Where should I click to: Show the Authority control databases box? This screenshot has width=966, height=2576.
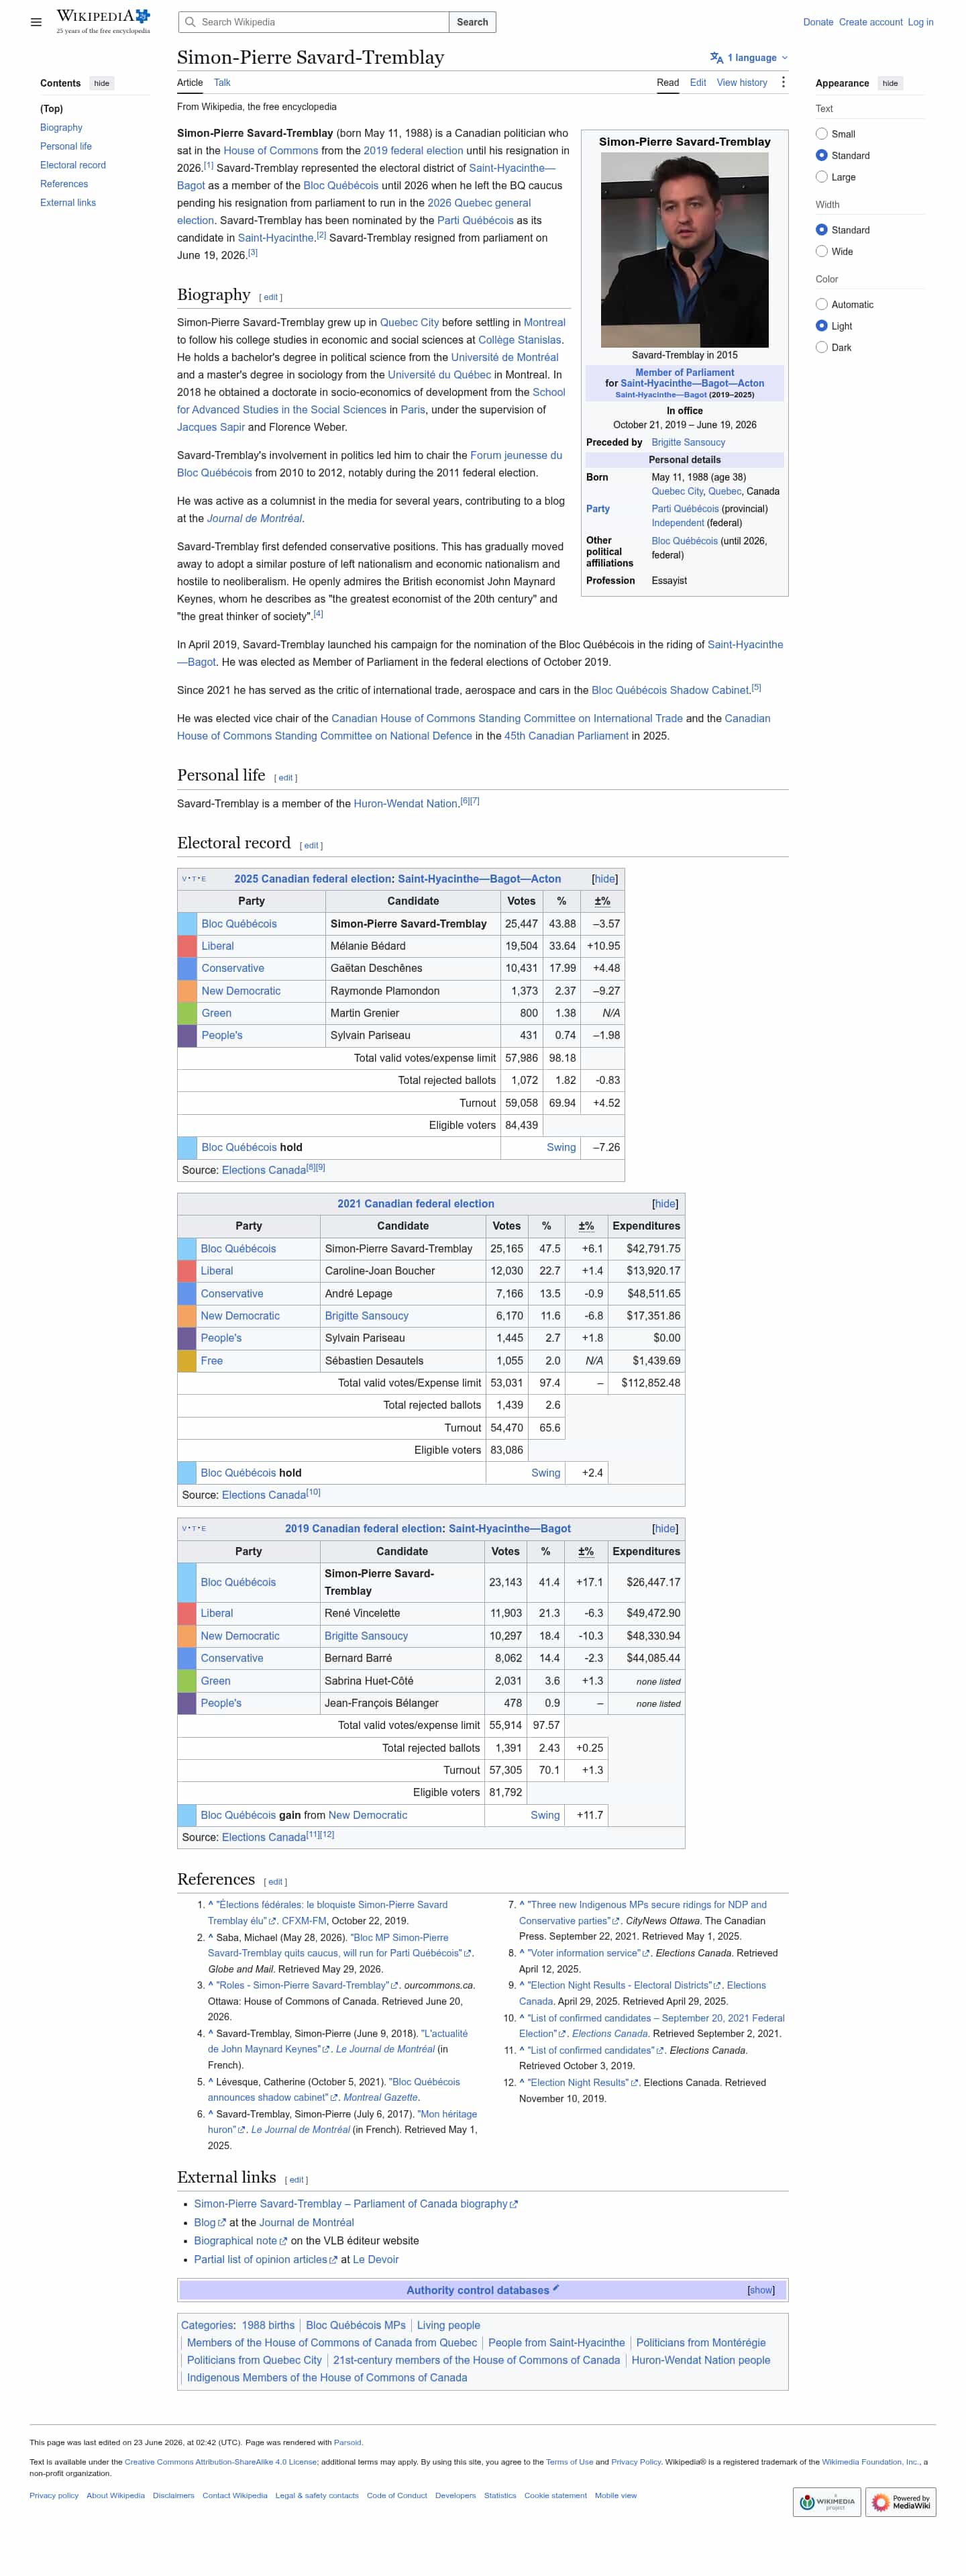point(760,2291)
